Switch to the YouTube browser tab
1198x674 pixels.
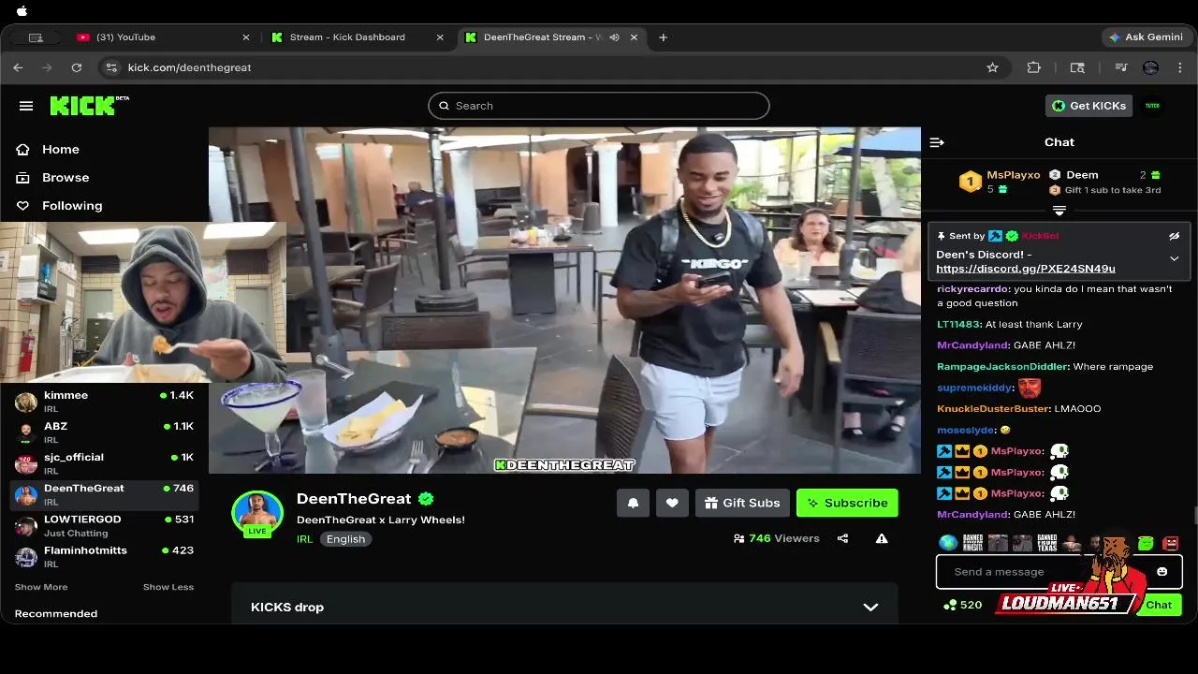(163, 37)
